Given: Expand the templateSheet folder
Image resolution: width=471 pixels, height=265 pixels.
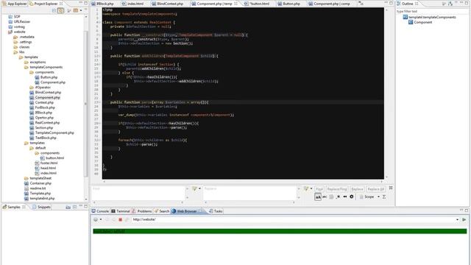Looking at the screenshot, I should tap(38, 178).
